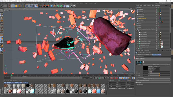Click Record Active Objects keyframe button
Viewport: 173px width, 97px height.
(x=111, y=78)
